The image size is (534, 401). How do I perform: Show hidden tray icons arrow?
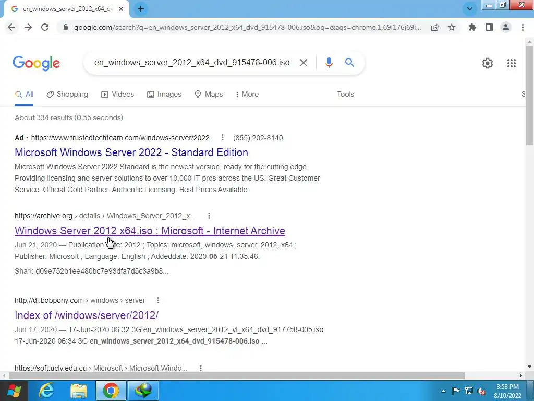[443, 391]
